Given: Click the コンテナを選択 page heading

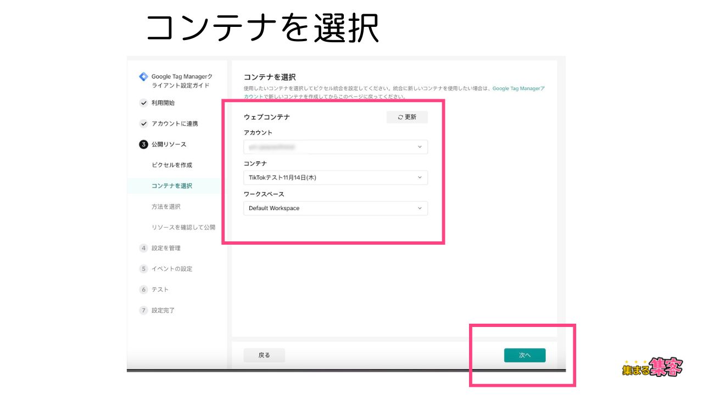Looking at the screenshot, I should pos(270,77).
